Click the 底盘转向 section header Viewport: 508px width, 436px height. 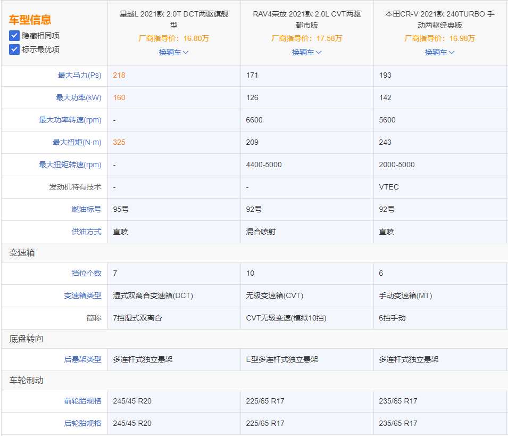pos(26,339)
